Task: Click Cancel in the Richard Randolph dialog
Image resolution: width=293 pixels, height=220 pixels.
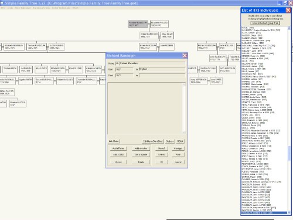Action: pyautogui.click(x=178, y=162)
